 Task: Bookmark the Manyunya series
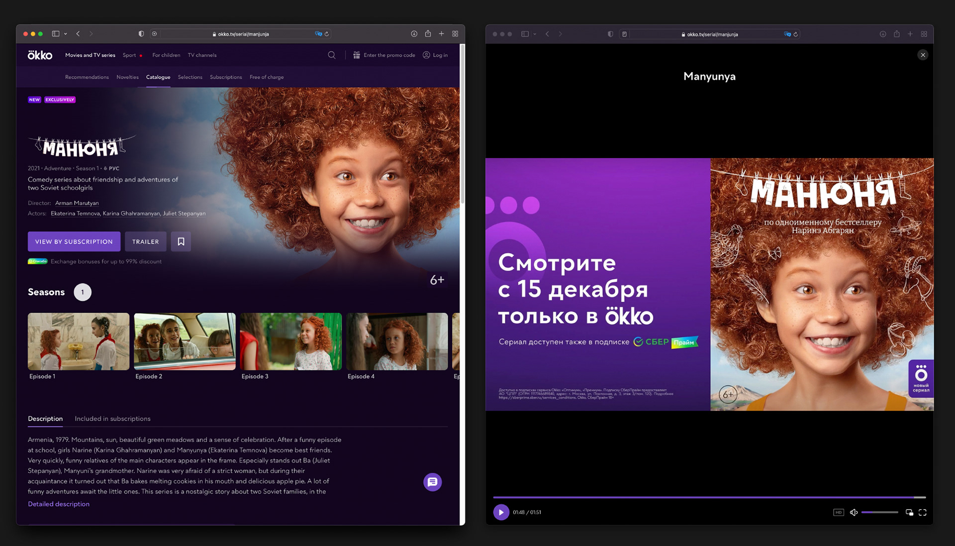pyautogui.click(x=181, y=241)
